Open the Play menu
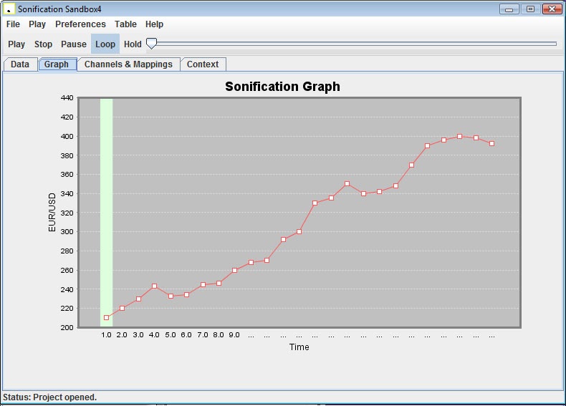 point(37,24)
